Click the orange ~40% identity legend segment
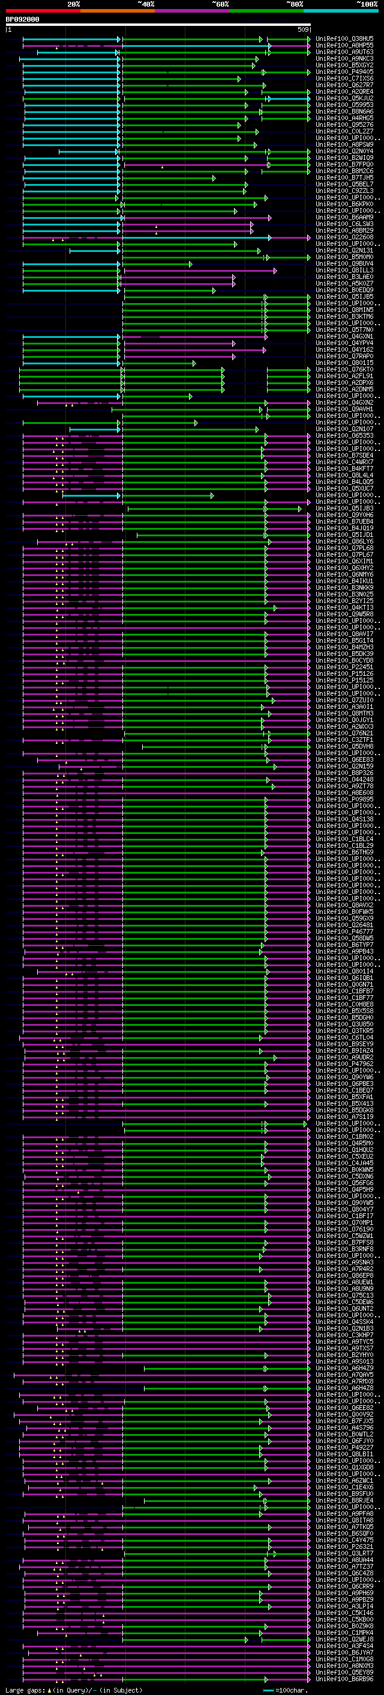 coord(118,11)
